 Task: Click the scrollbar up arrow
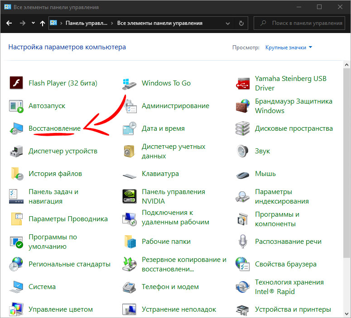(346, 65)
